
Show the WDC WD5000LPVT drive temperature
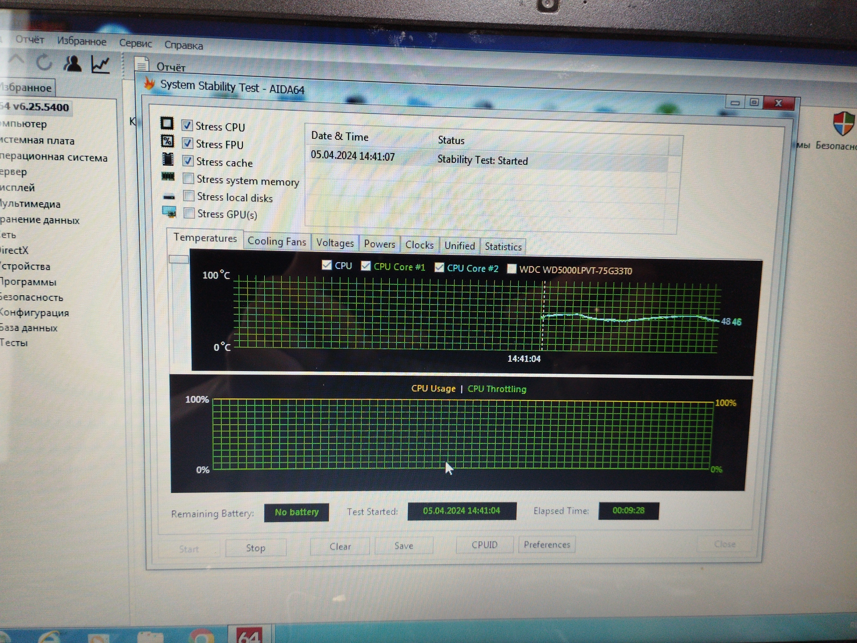point(512,269)
